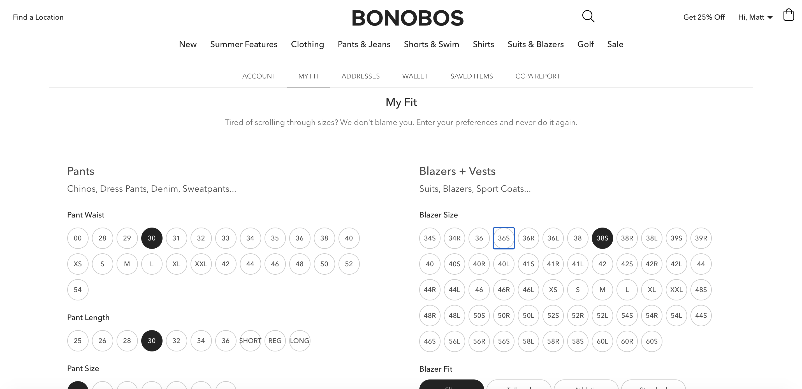This screenshot has height=389, width=802.
Task: Open the shopping bag icon
Action: [x=789, y=15]
